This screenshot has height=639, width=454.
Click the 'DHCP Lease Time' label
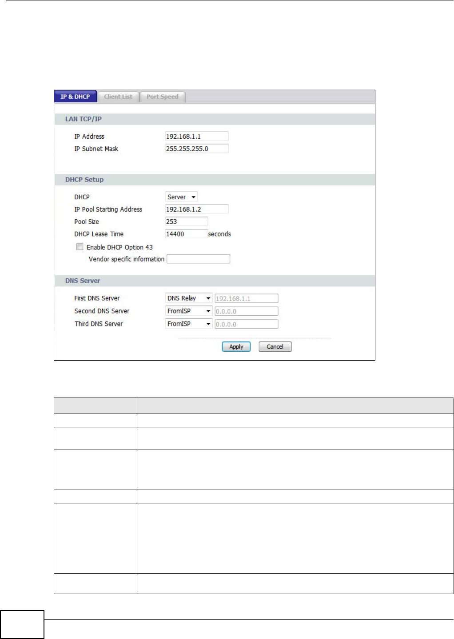point(99,234)
